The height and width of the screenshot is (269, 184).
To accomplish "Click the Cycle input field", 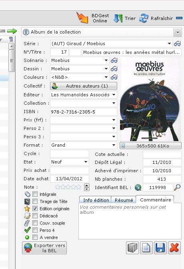I will [70, 153].
